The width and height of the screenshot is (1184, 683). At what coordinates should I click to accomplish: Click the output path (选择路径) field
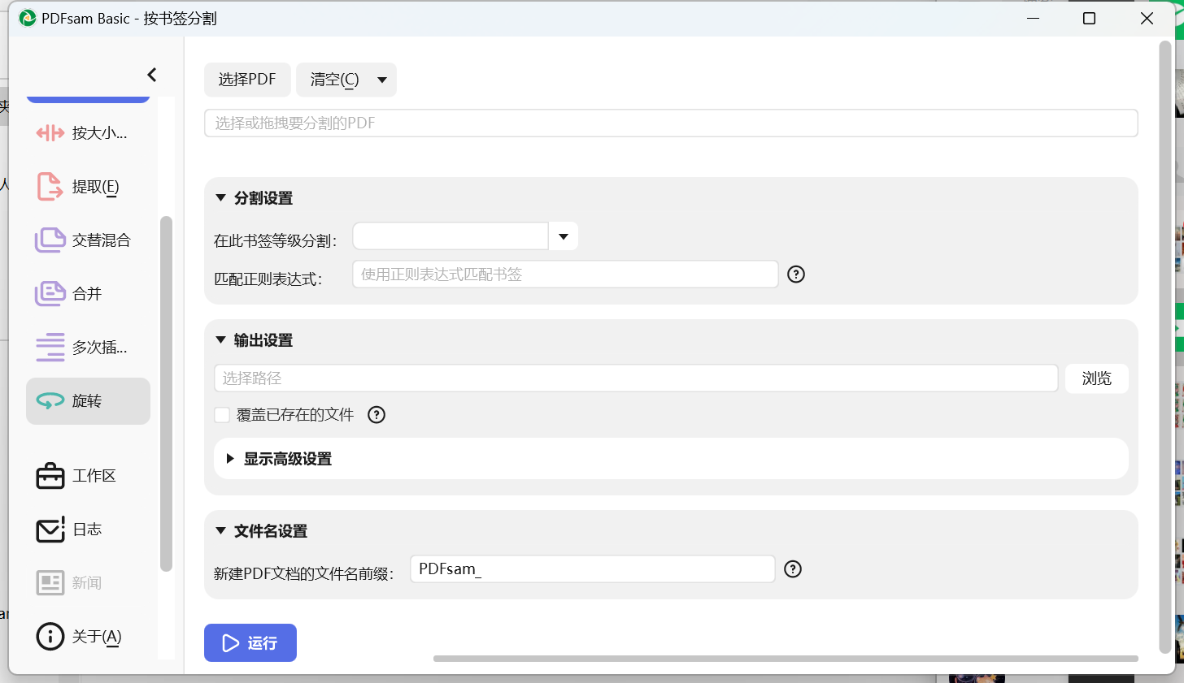coord(636,378)
